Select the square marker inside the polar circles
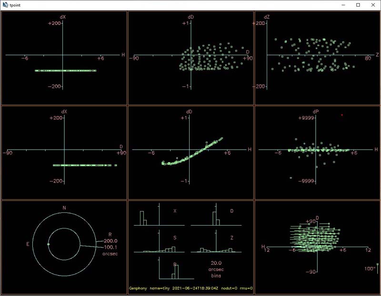The width and height of the screenshot is (381, 296). click(48, 244)
